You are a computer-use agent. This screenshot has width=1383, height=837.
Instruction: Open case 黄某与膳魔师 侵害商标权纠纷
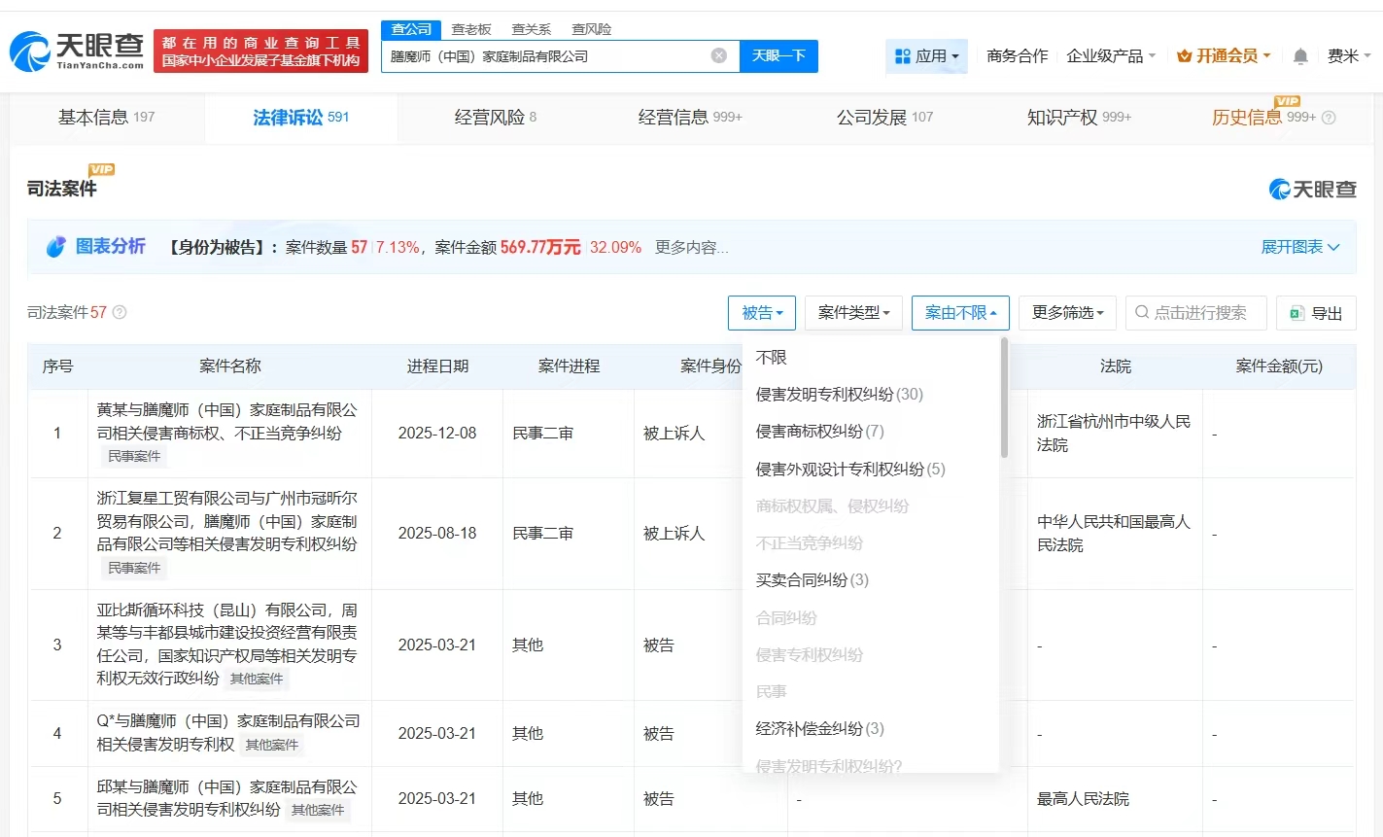(227, 422)
